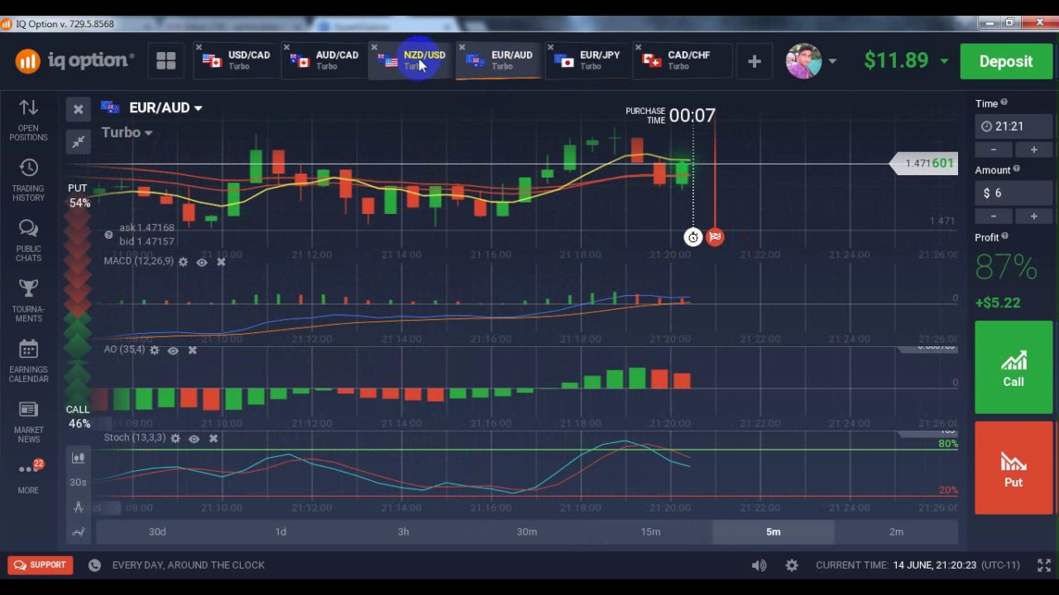
Task: Increase trade amount with plus
Action: click(1033, 217)
